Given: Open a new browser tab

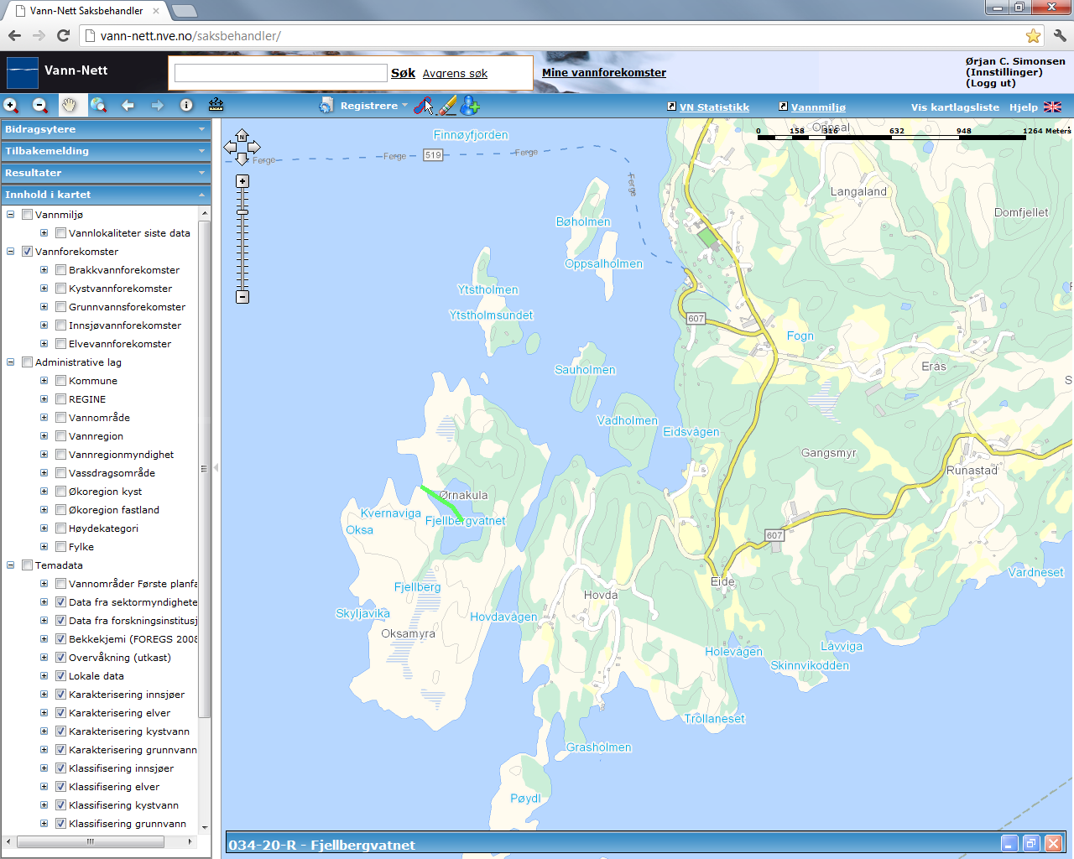Looking at the screenshot, I should click(x=184, y=11).
